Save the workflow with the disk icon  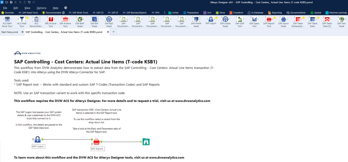pos(11,2)
